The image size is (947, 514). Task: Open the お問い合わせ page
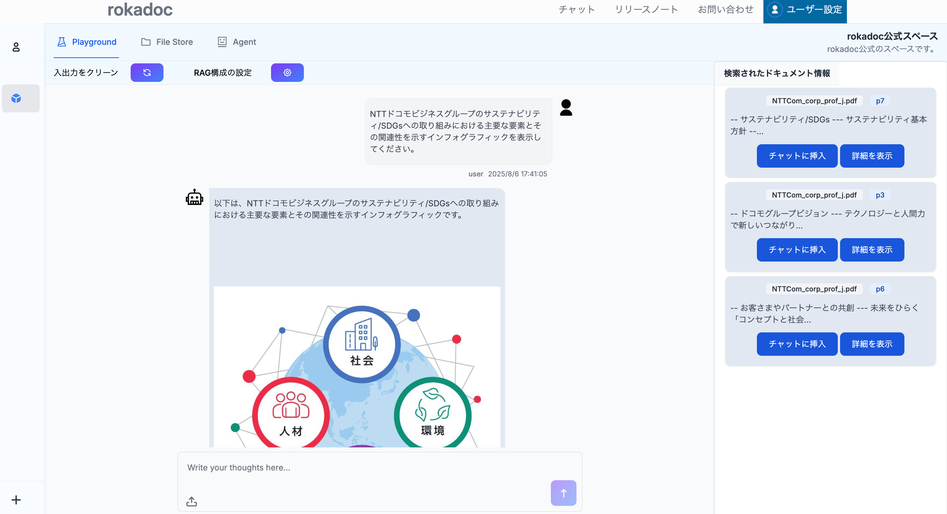coord(725,9)
